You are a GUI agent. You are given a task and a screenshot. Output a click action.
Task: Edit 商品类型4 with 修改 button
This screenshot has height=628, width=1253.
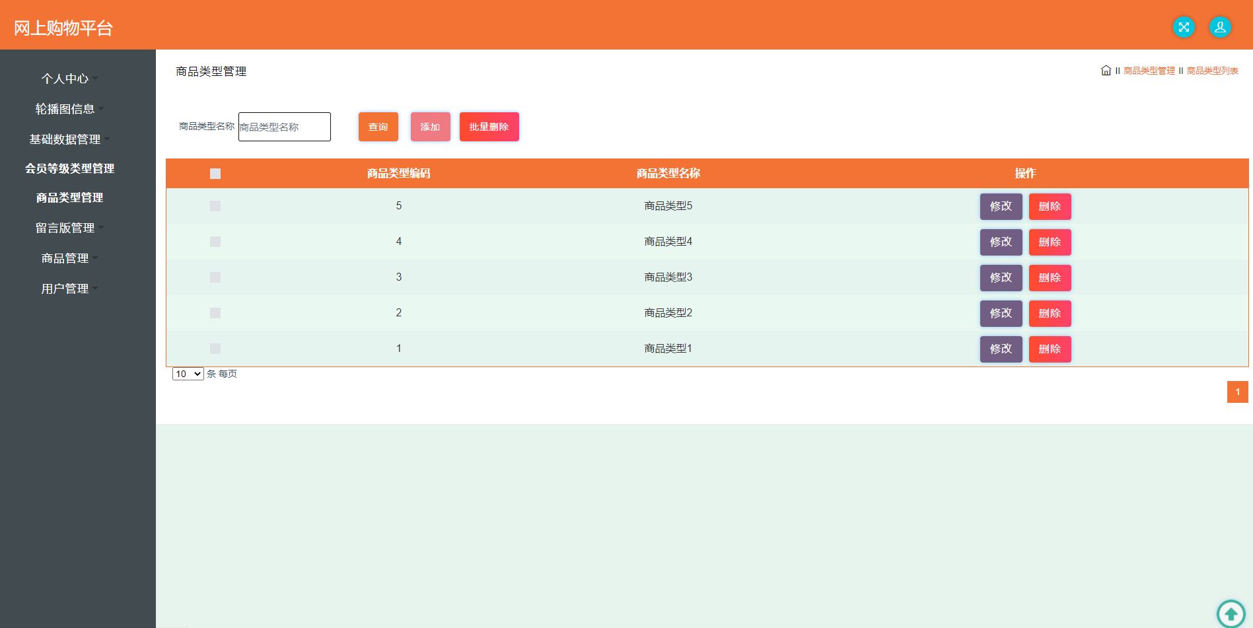[x=1001, y=242]
